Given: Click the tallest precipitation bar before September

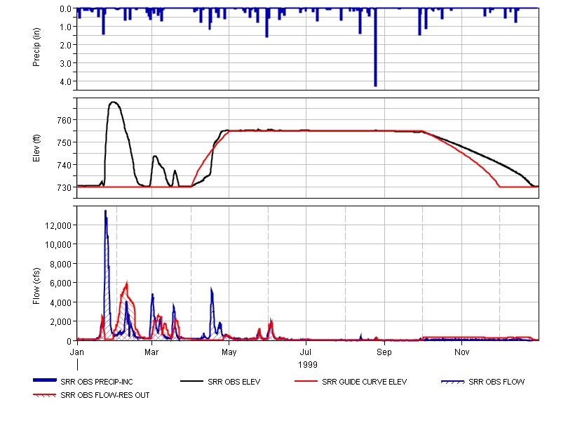Looking at the screenshot, I should click(x=375, y=47).
